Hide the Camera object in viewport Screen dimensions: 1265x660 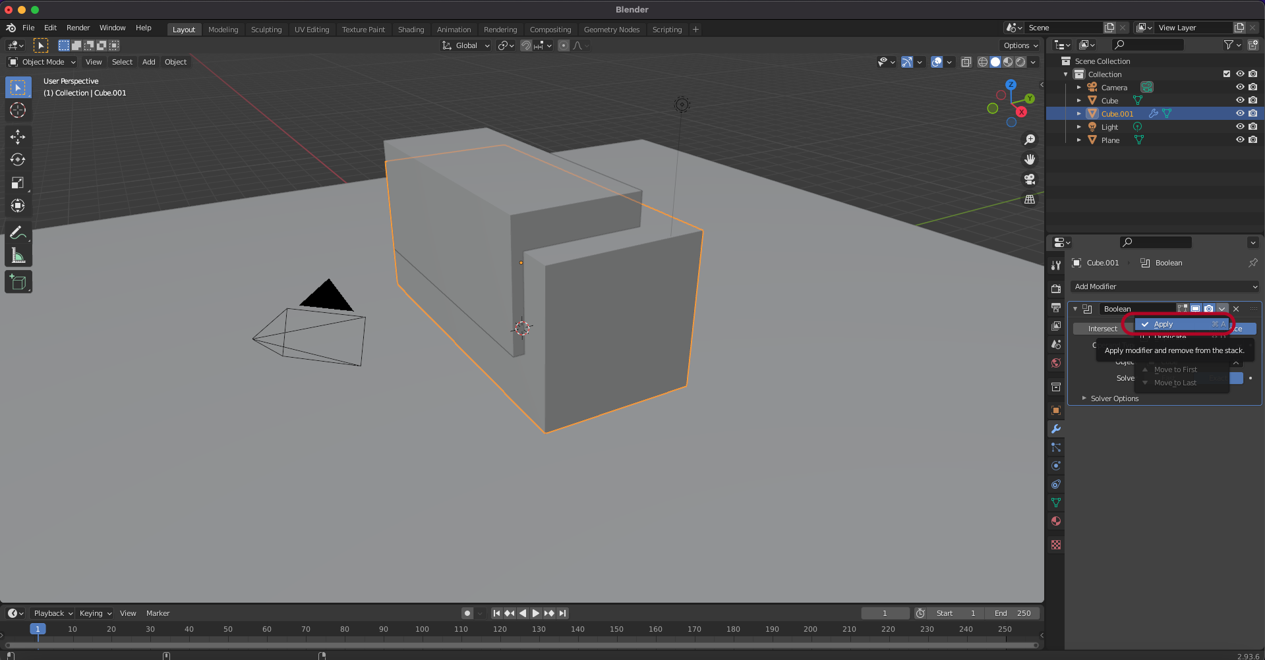click(x=1240, y=87)
